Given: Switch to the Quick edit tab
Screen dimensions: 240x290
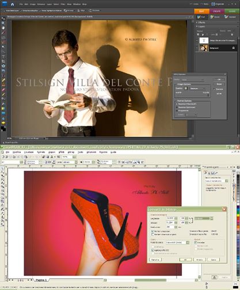Looking at the screenshot, I should [x=215, y=17].
